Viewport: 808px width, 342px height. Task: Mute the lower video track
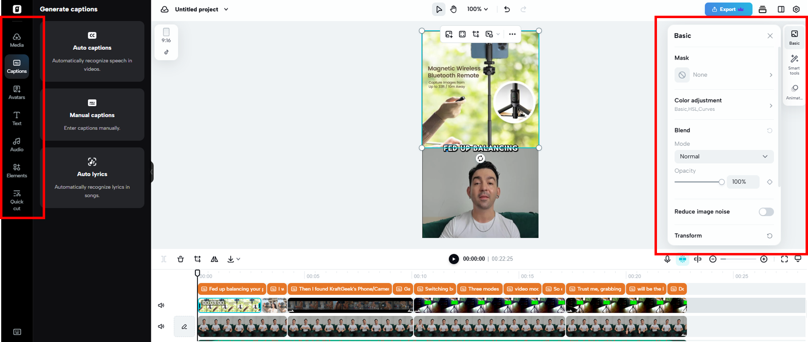click(x=161, y=326)
